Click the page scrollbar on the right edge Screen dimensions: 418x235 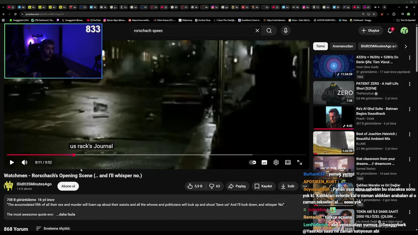[416, 49]
